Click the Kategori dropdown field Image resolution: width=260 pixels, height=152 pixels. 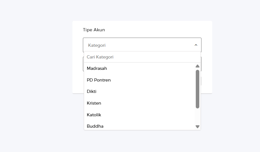coord(139,45)
